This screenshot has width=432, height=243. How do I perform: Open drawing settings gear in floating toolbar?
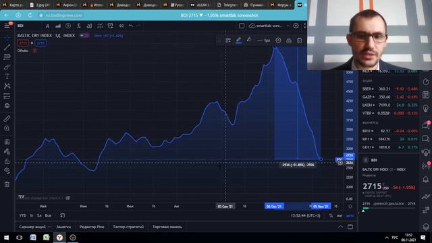(x=278, y=40)
